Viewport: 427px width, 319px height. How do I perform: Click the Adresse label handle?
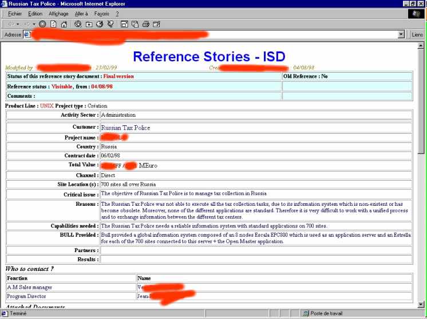[x=13, y=34]
